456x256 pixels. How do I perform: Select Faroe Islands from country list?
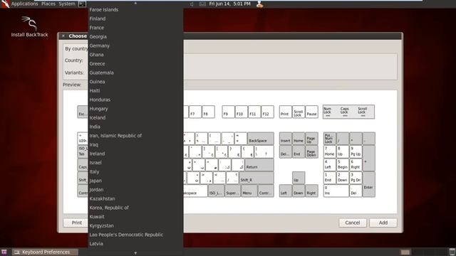(135, 9)
